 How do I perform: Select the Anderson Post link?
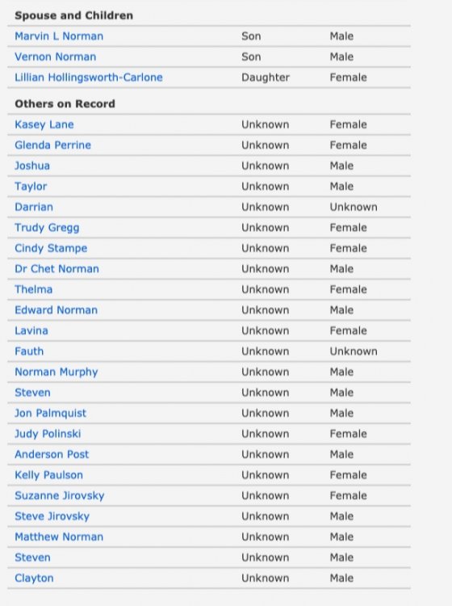(x=52, y=454)
